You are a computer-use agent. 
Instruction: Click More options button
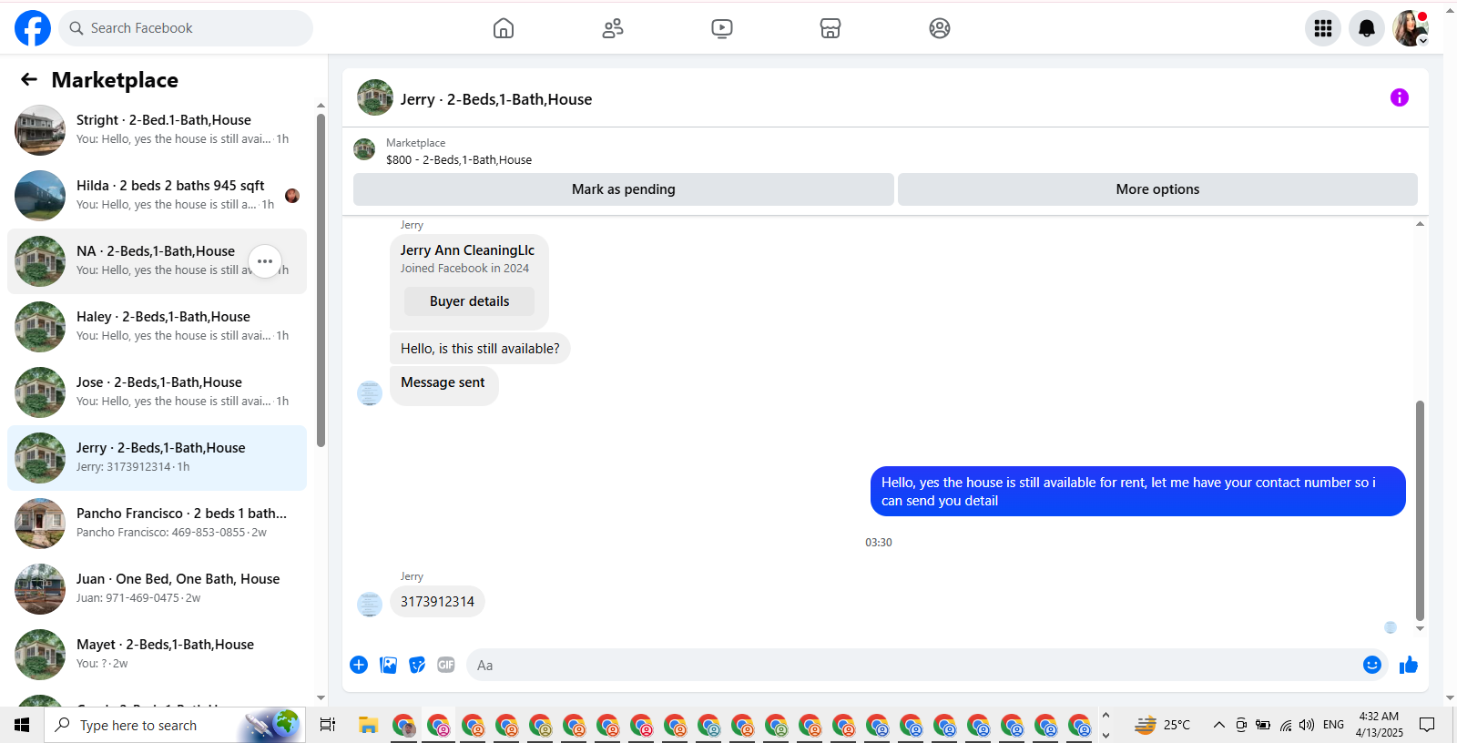[x=1157, y=189]
